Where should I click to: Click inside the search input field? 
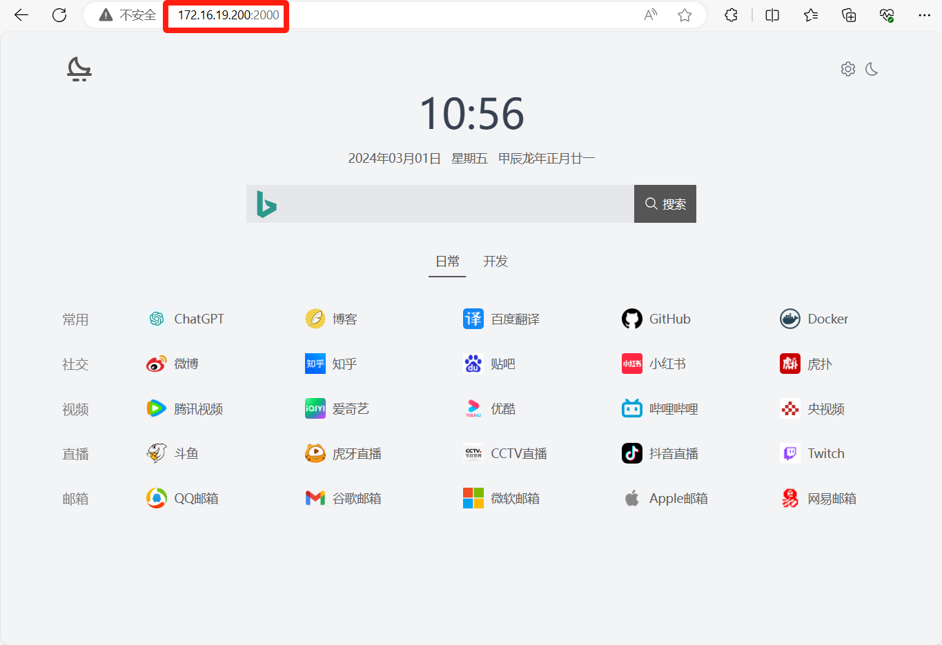[455, 204]
